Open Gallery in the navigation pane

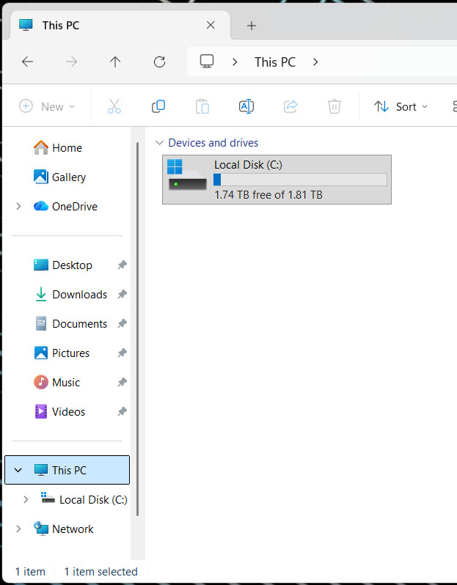click(59, 177)
